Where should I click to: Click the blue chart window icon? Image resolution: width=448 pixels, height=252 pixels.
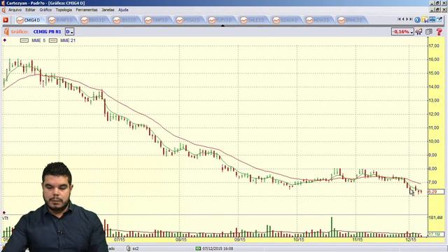[x=433, y=20]
